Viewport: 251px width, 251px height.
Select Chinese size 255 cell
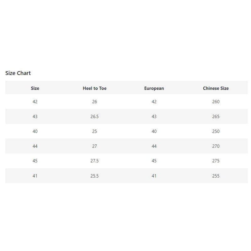coord(216,176)
